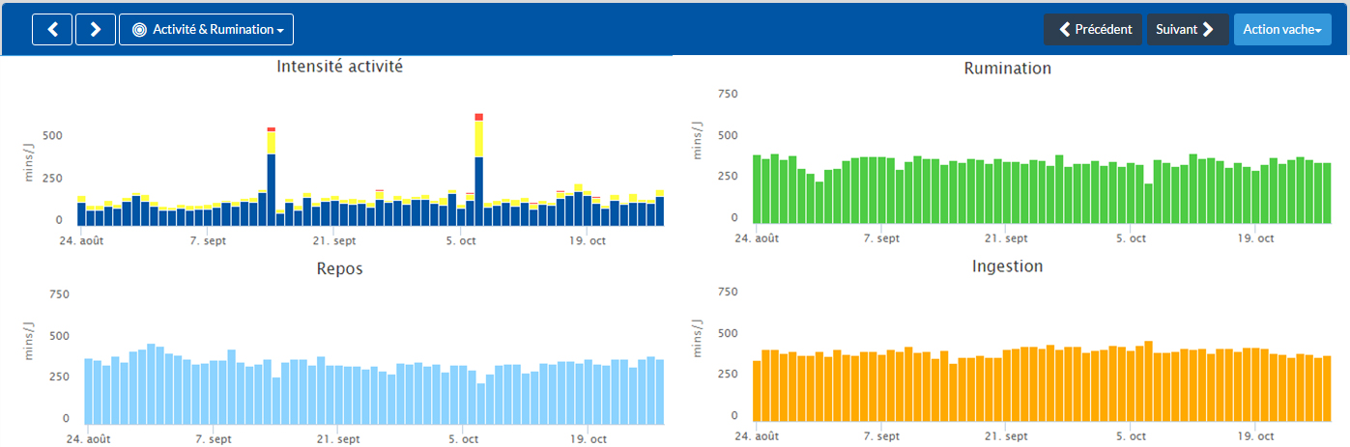
Task: Click the caret arrow on Action vache
Action: coord(1318,31)
